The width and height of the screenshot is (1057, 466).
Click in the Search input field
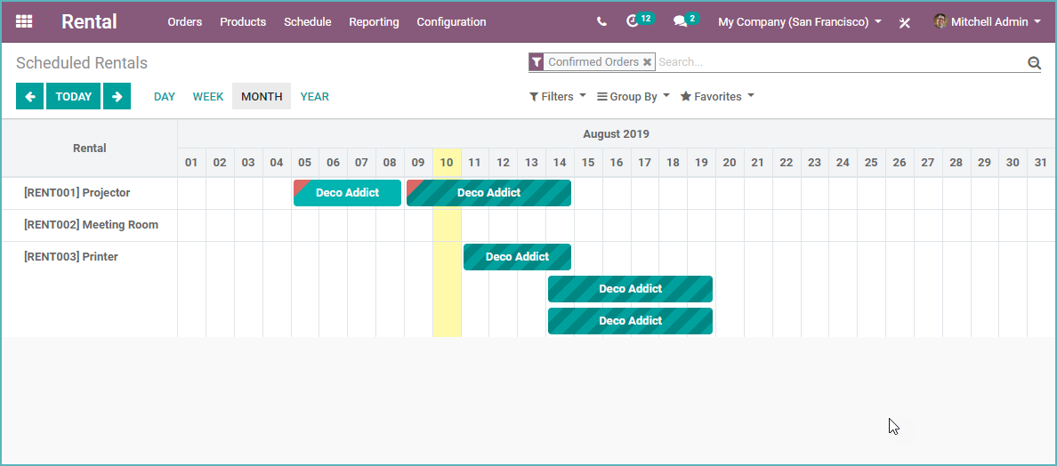click(x=841, y=62)
